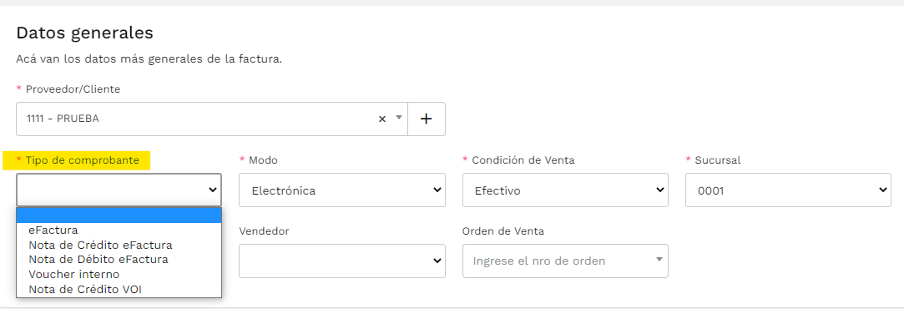Click the Orden de Venta order number field
This screenshot has width=904, height=309.
565,261
